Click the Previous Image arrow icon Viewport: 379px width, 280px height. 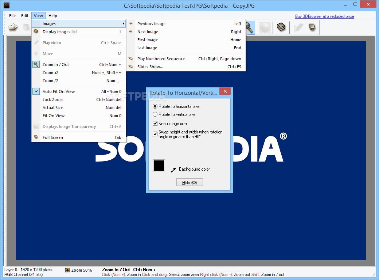[131, 23]
